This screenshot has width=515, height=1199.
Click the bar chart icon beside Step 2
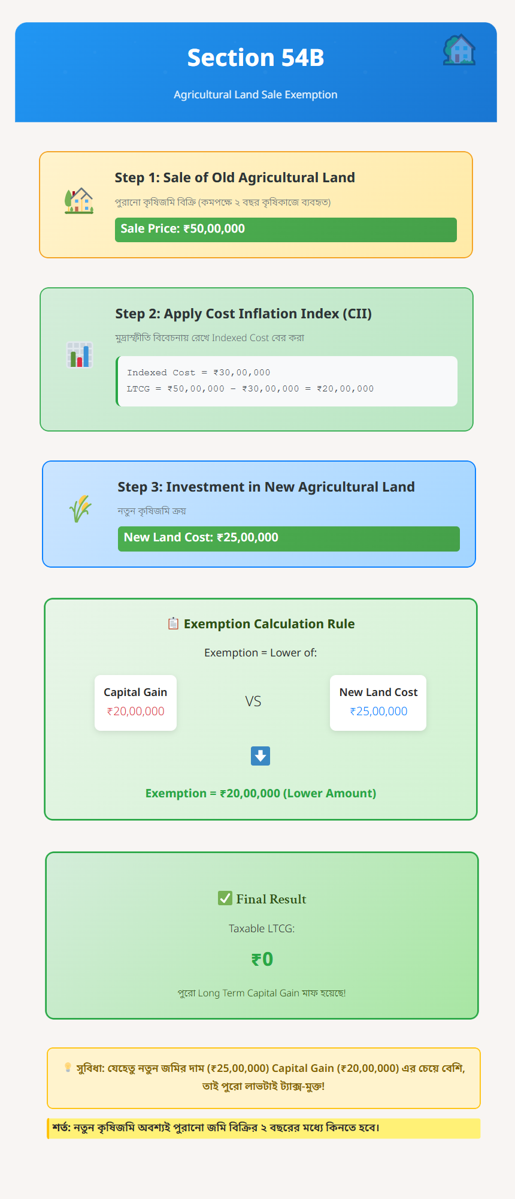[79, 355]
